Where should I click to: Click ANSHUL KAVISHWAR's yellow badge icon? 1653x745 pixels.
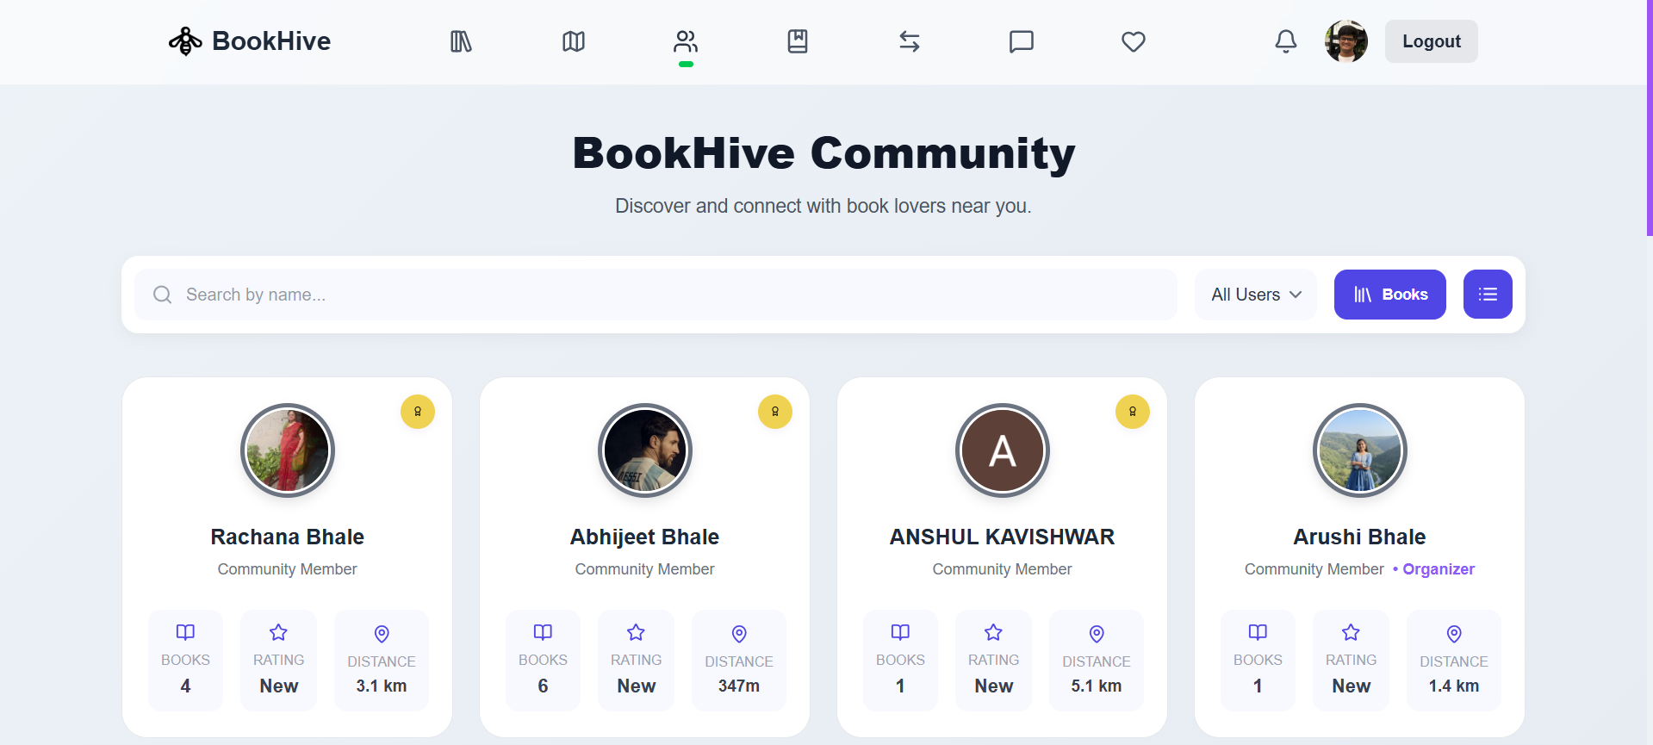coord(1133,412)
